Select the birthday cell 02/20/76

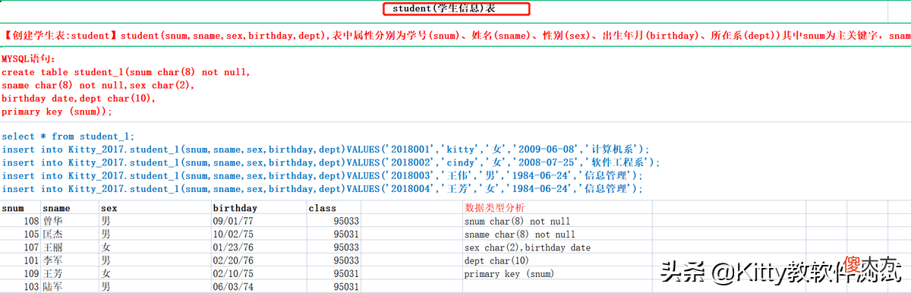tap(259, 260)
